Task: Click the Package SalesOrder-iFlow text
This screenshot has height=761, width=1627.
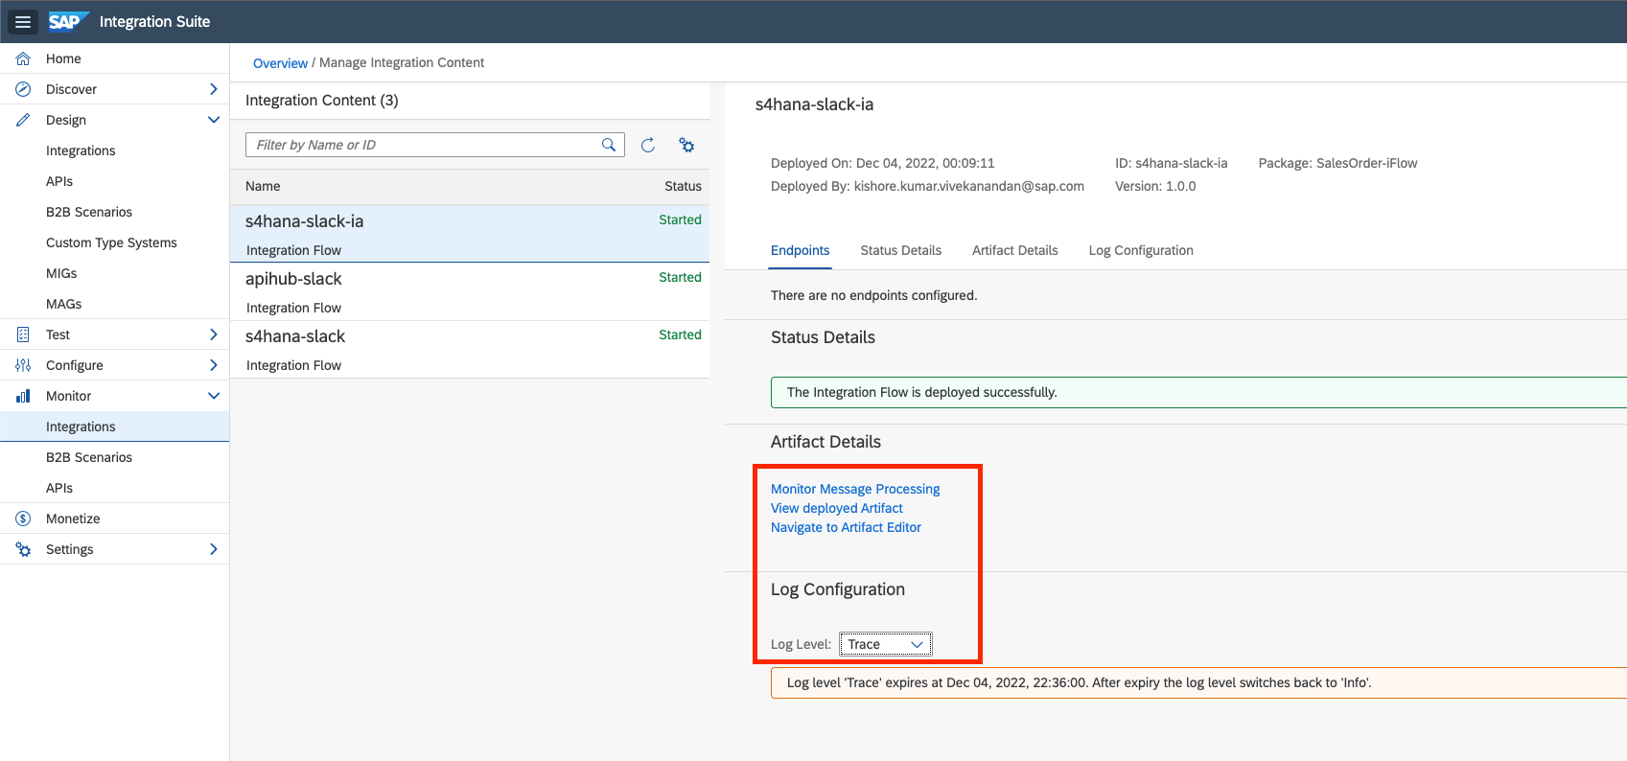Action: (x=1337, y=163)
